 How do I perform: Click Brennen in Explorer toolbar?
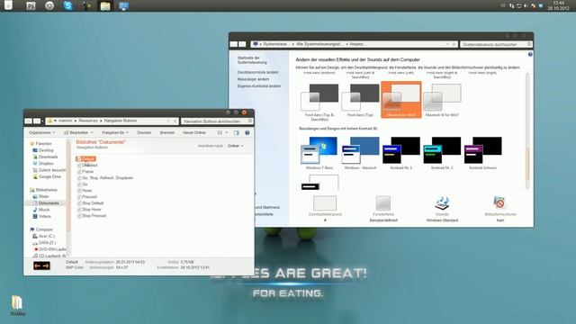167,132
